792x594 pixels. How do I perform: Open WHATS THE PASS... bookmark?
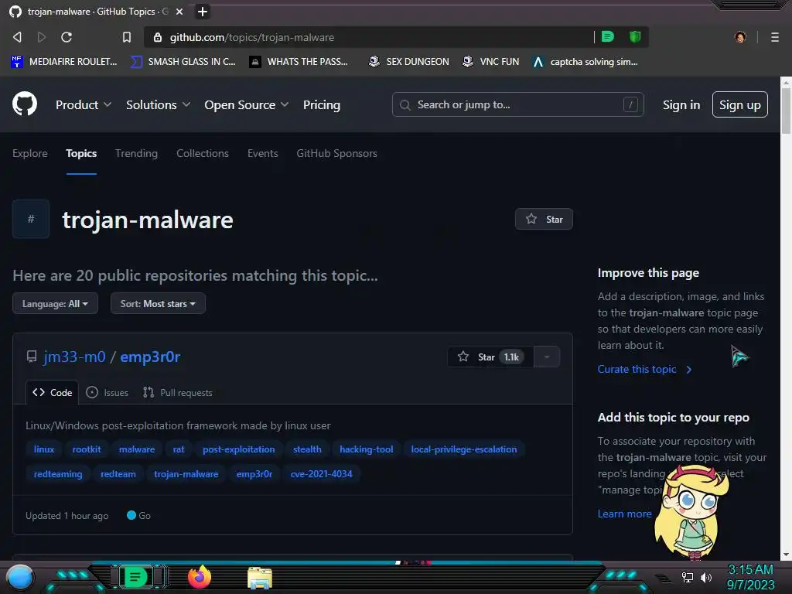[299, 62]
